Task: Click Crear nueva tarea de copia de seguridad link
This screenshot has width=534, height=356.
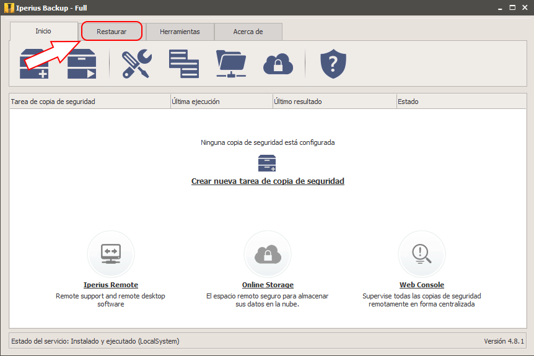Action: [268, 181]
